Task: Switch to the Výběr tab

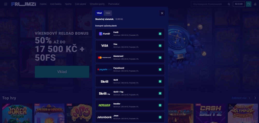Action: click(x=108, y=13)
